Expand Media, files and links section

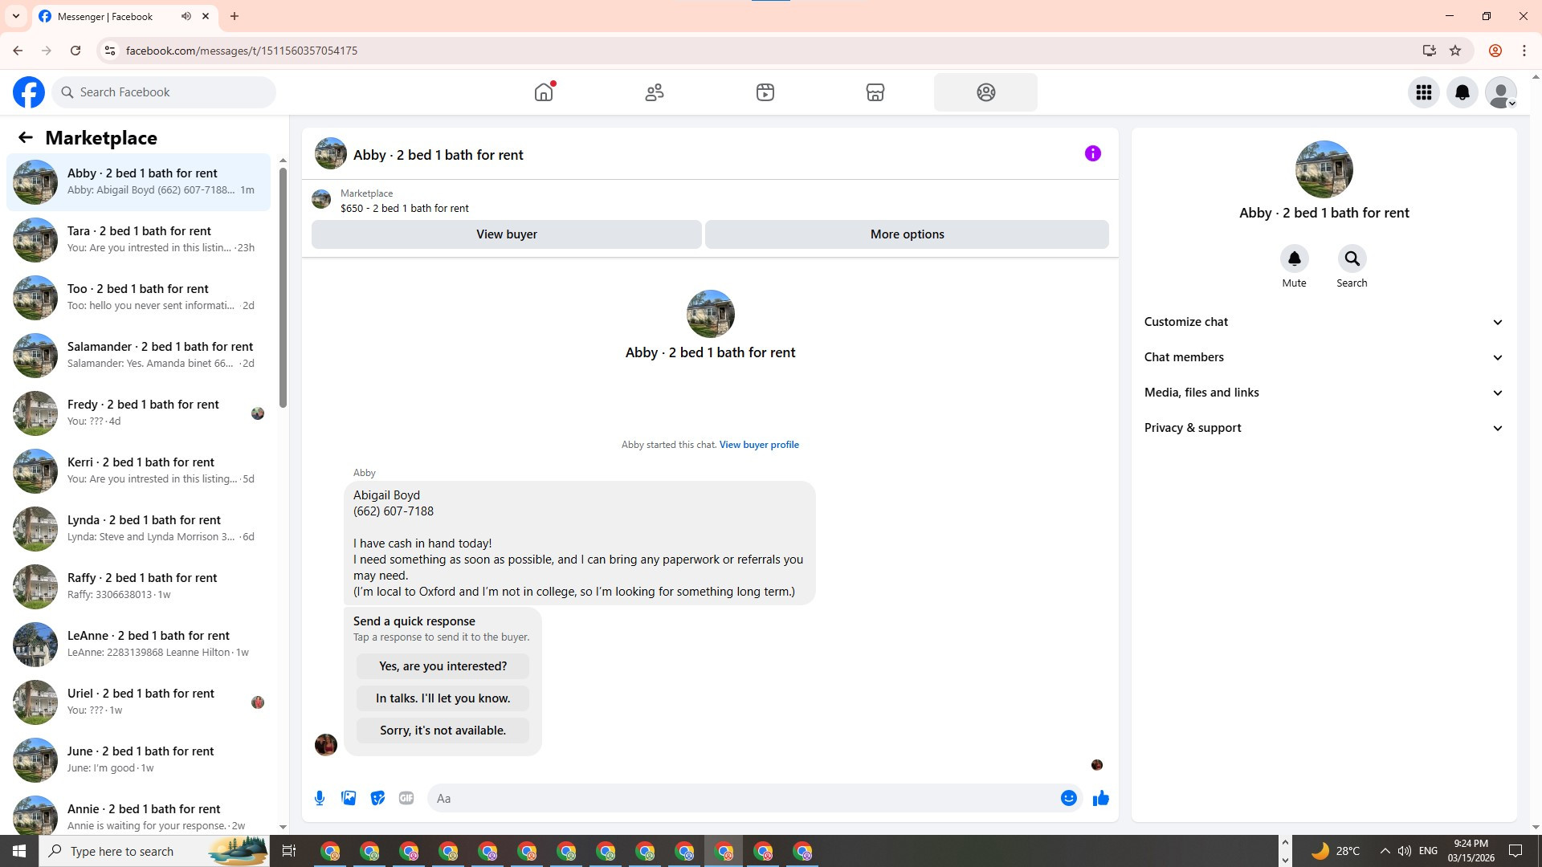click(1324, 393)
